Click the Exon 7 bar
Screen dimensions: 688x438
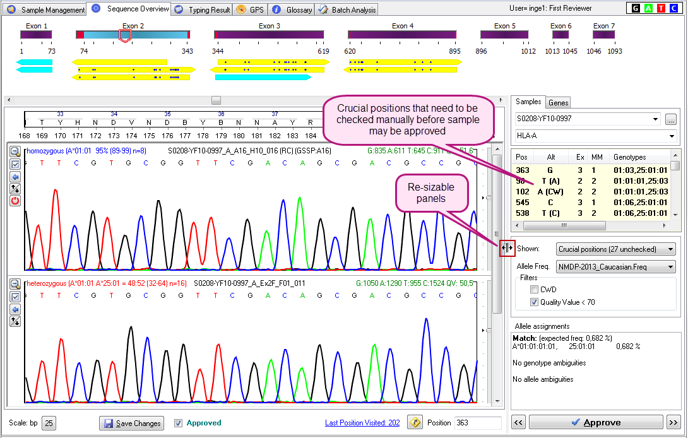pyautogui.click(x=604, y=35)
